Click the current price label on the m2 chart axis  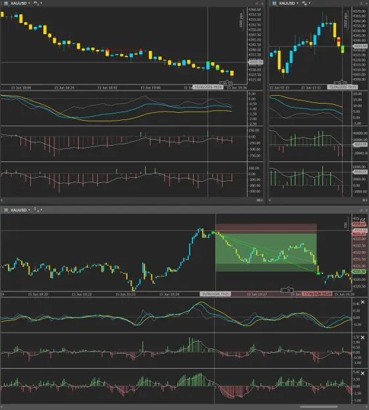[255, 62]
